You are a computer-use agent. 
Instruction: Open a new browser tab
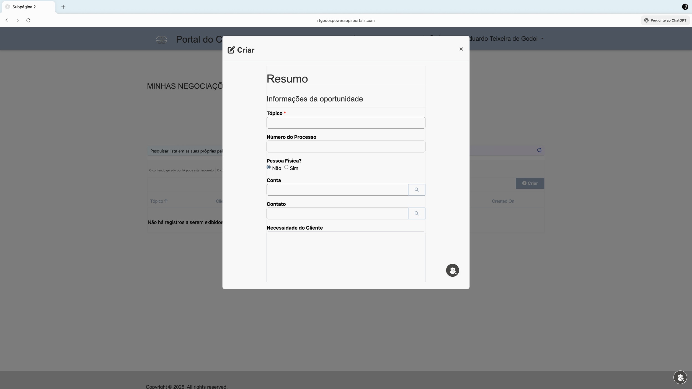[63, 7]
